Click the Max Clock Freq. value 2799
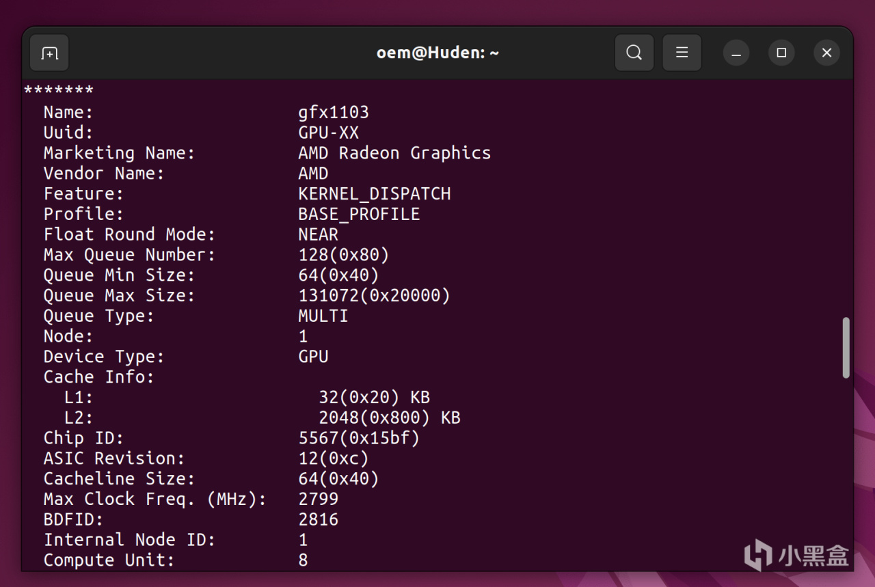 319,499
